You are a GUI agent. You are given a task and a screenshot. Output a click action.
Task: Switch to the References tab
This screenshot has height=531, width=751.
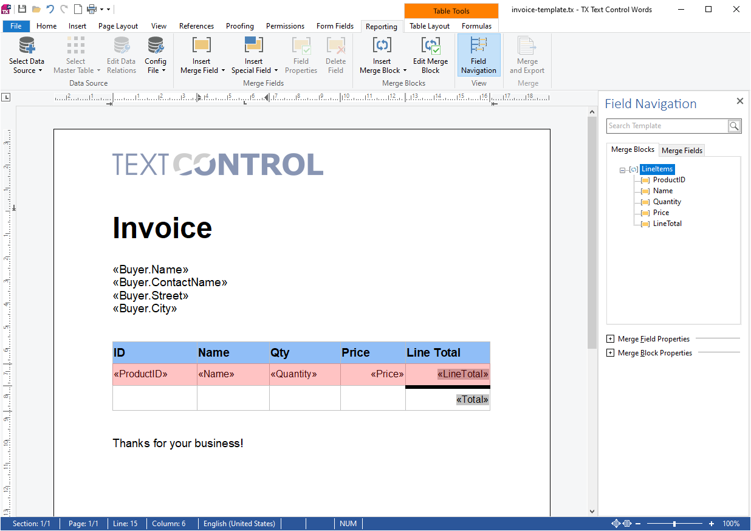click(197, 26)
